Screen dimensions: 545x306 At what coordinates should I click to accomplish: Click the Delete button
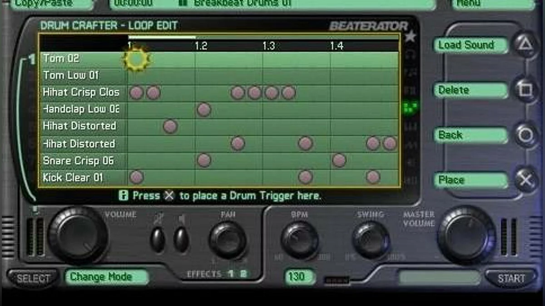click(x=471, y=90)
